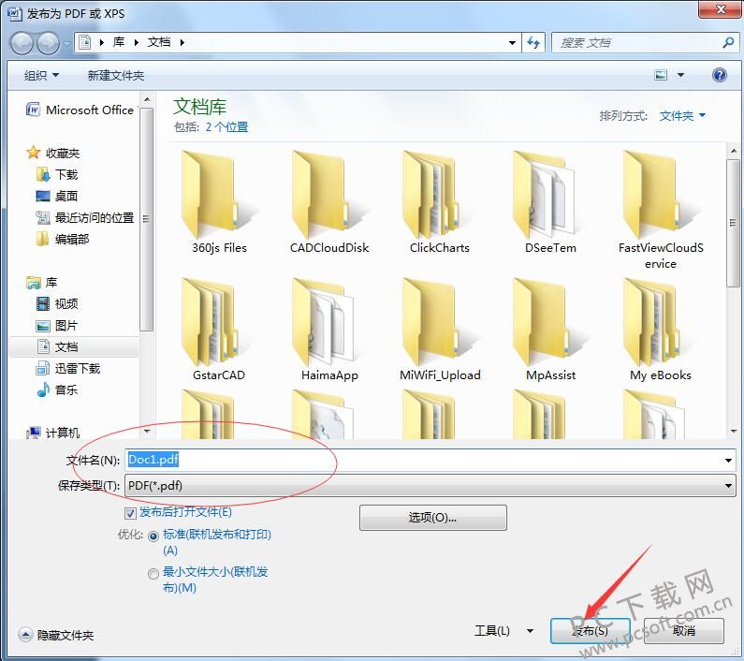Click the refresh button next to address bar
The width and height of the screenshot is (744, 661).
coord(533,43)
